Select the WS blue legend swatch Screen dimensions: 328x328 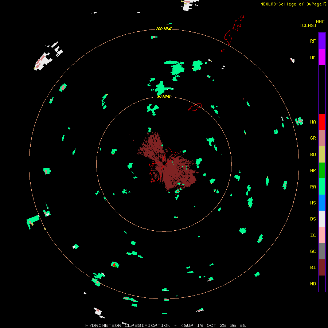coord(322,203)
